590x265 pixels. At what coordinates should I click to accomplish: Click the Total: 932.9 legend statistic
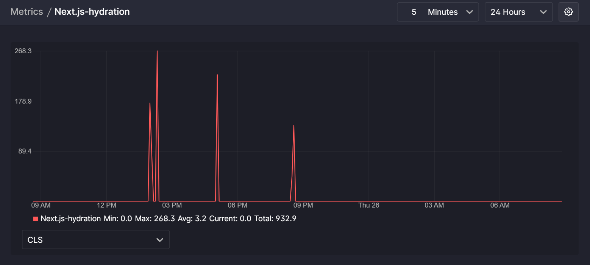click(x=275, y=219)
